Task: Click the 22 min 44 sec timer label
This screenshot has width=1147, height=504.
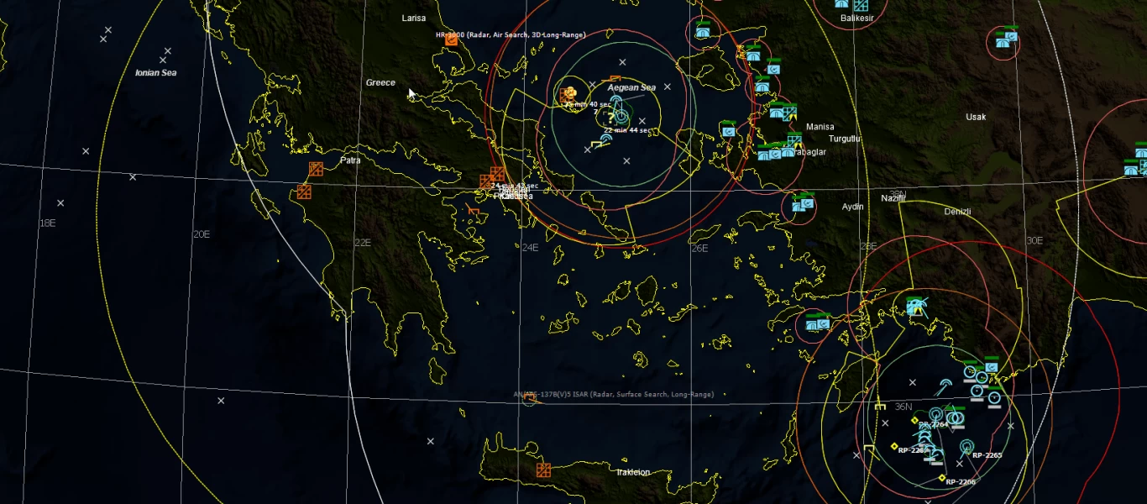Action: tap(626, 130)
